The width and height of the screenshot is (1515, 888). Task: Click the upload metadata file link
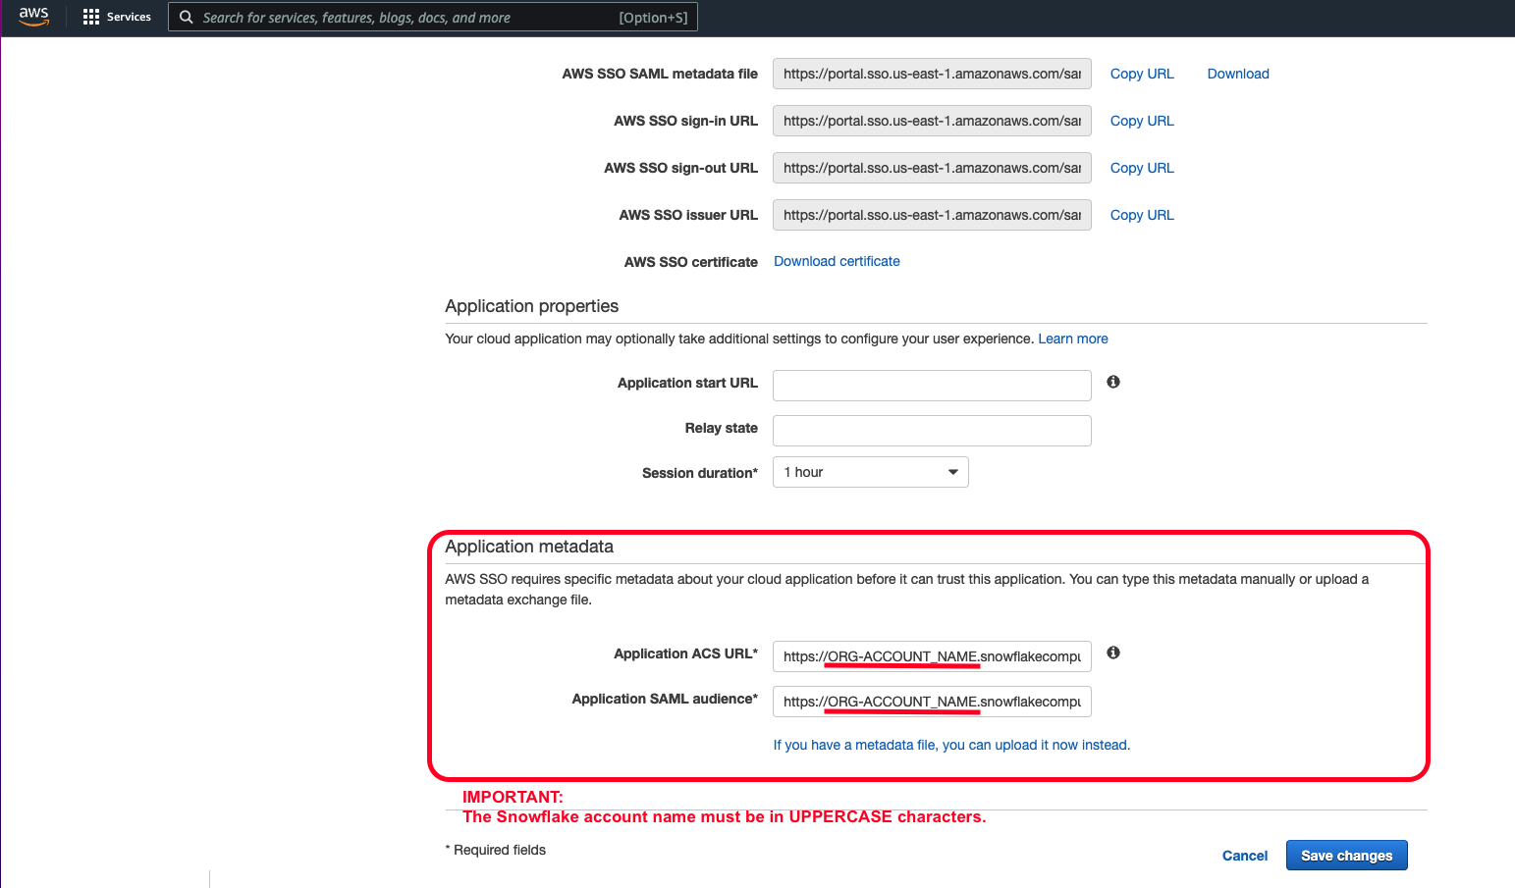[950, 745]
